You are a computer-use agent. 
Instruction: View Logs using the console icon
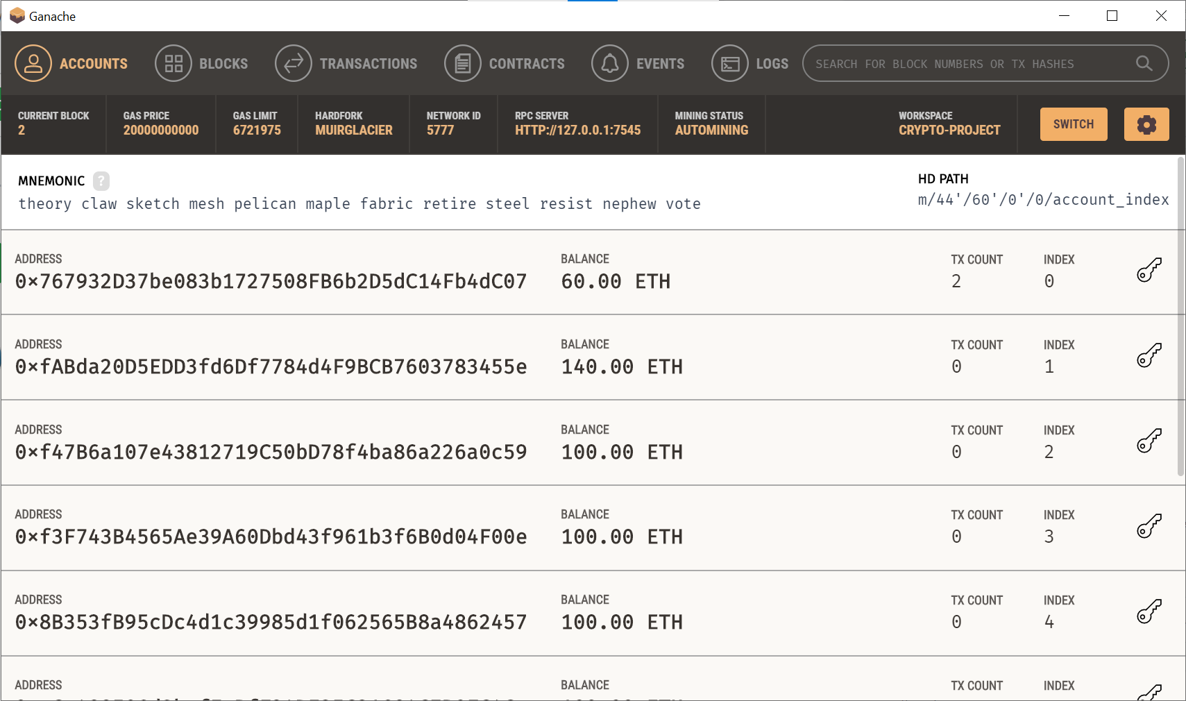click(x=730, y=63)
